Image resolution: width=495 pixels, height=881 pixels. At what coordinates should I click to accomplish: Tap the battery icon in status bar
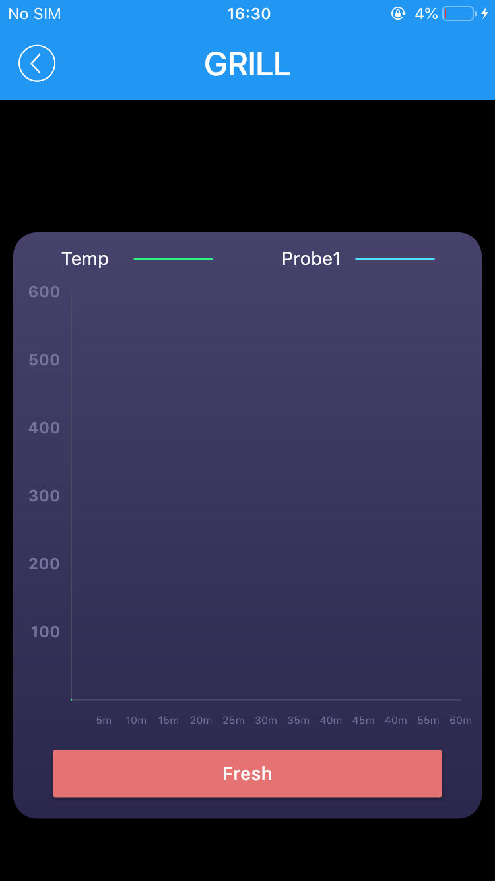(459, 14)
